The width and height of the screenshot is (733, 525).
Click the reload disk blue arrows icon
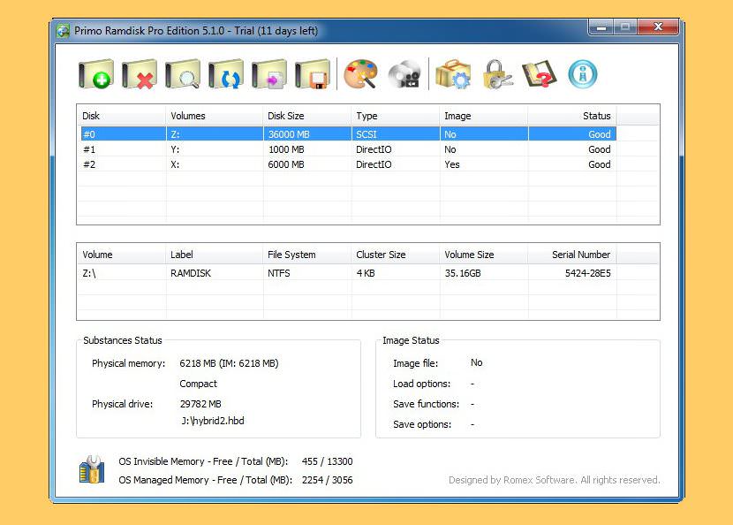point(226,74)
